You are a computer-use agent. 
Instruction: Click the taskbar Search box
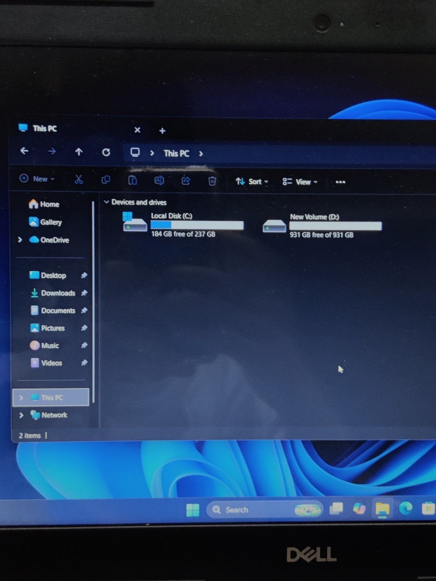pos(265,510)
